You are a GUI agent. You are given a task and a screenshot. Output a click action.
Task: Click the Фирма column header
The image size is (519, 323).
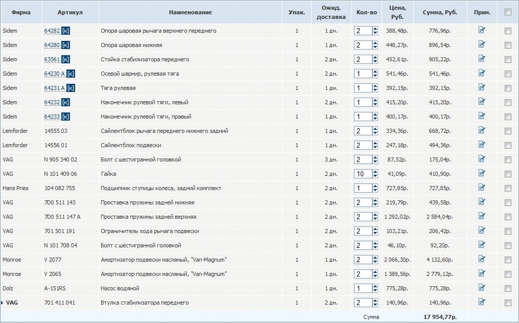21,12
